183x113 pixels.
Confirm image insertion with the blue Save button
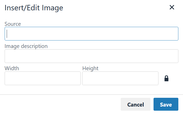pyautogui.click(x=166, y=104)
